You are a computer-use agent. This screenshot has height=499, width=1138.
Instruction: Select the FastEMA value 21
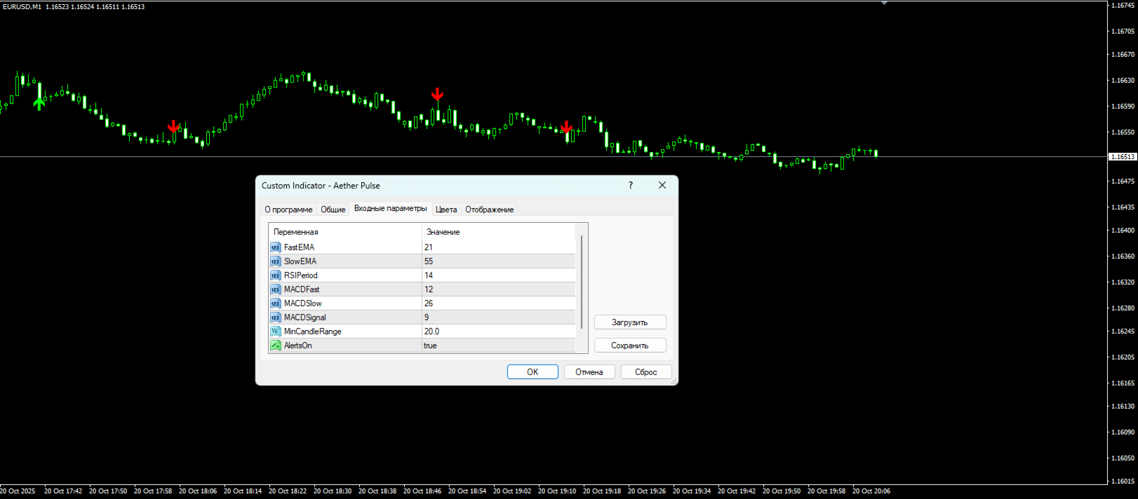[498, 247]
